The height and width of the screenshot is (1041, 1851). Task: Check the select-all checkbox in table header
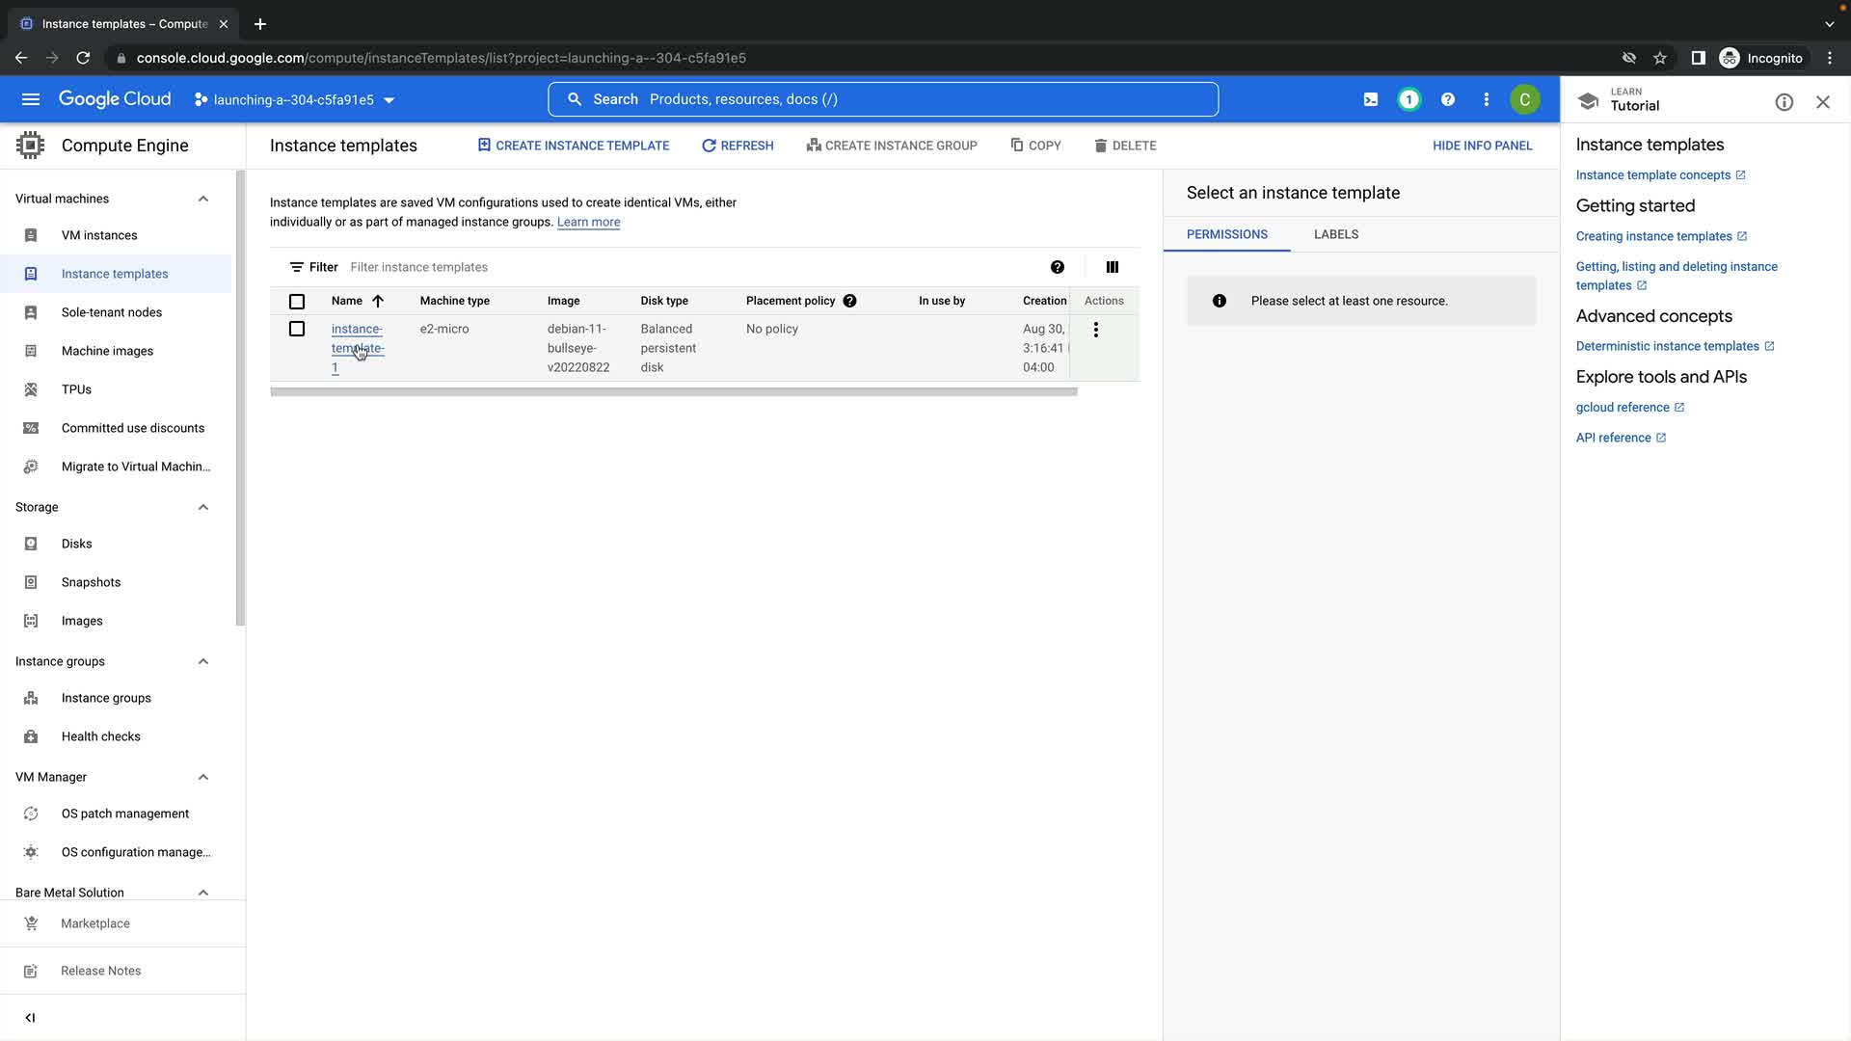coord(297,302)
